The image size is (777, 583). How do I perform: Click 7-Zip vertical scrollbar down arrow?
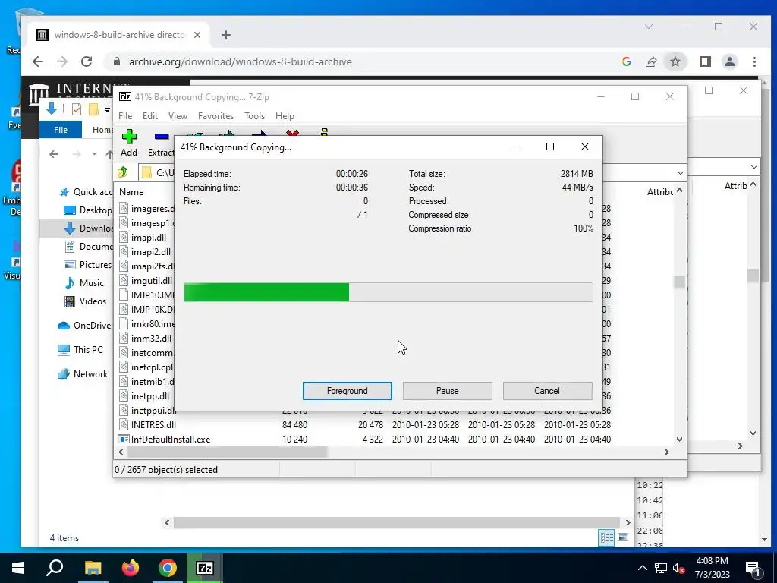[x=679, y=440]
